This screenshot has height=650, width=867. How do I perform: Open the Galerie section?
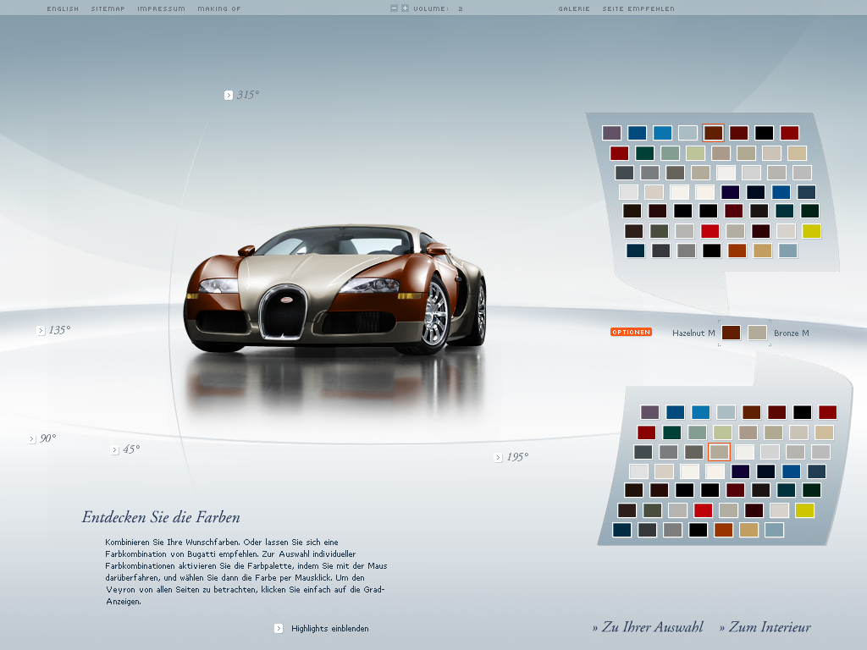[573, 8]
